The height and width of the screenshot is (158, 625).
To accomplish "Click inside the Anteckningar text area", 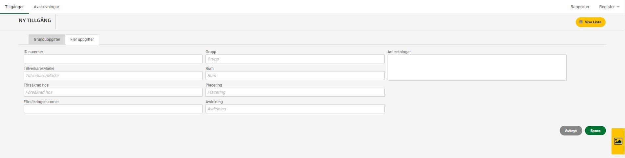I will coord(477,68).
